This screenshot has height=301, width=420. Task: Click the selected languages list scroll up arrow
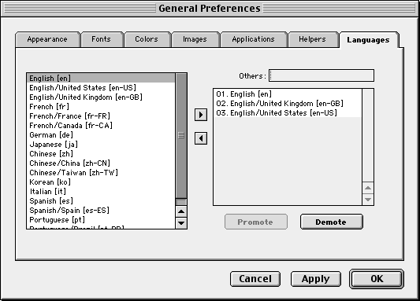(368, 188)
